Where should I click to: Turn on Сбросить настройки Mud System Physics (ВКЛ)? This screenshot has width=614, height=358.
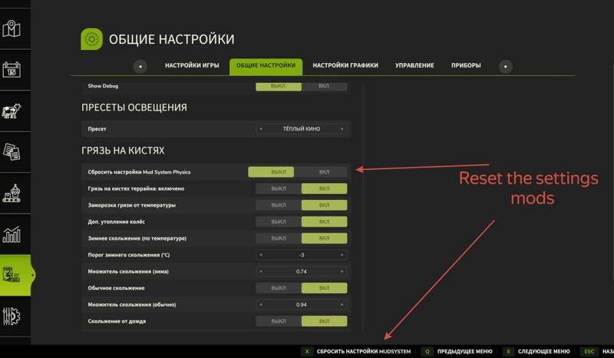click(324, 172)
